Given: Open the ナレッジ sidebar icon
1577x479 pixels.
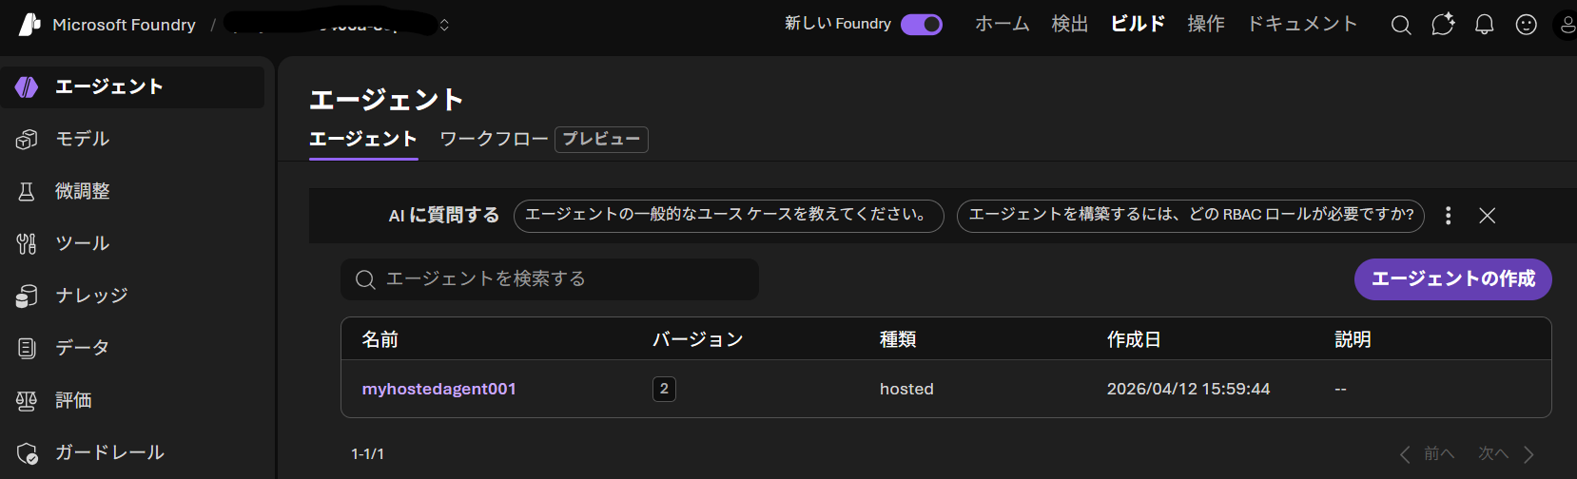Looking at the screenshot, I should coord(27,297).
